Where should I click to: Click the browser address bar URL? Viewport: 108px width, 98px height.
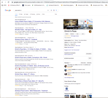point(60,2)
